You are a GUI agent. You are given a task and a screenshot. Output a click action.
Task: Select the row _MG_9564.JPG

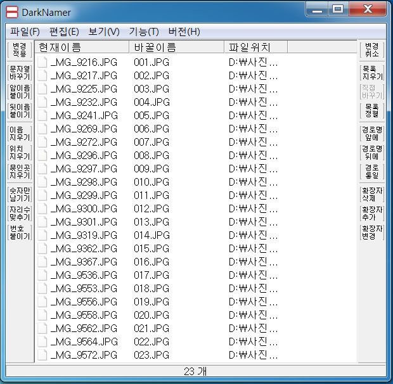(x=162, y=342)
